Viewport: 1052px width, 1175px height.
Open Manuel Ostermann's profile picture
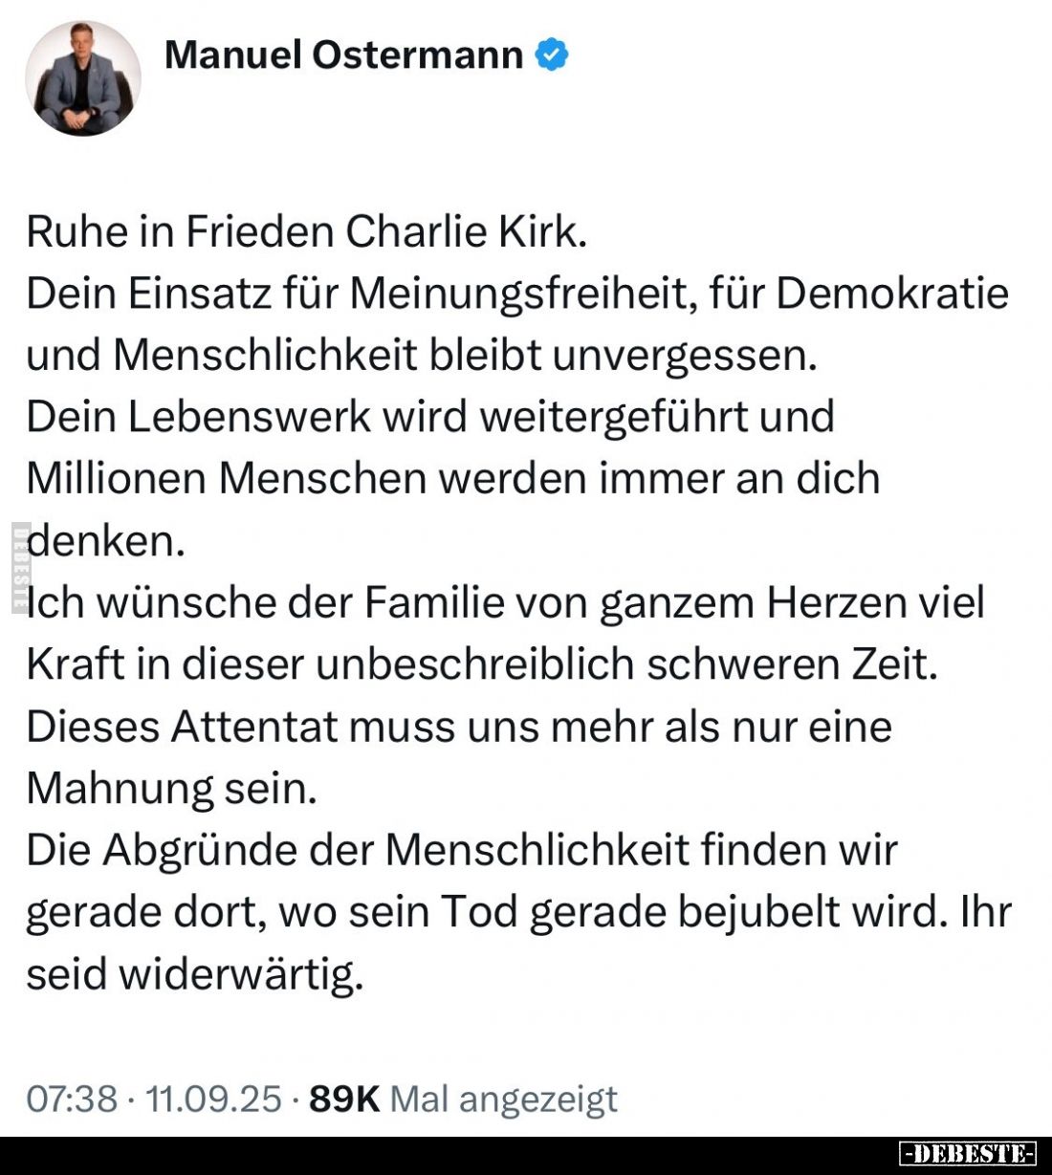(83, 78)
